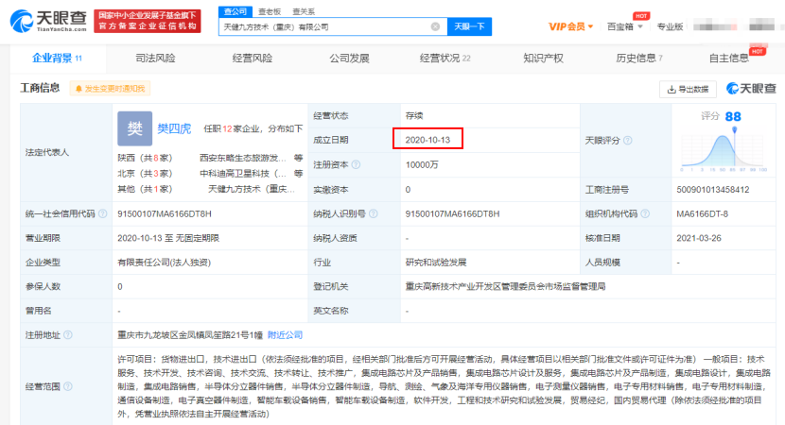This screenshot has width=785, height=425.
Task: Click the help icon next to 注册资本
Action: pyautogui.click(x=356, y=164)
